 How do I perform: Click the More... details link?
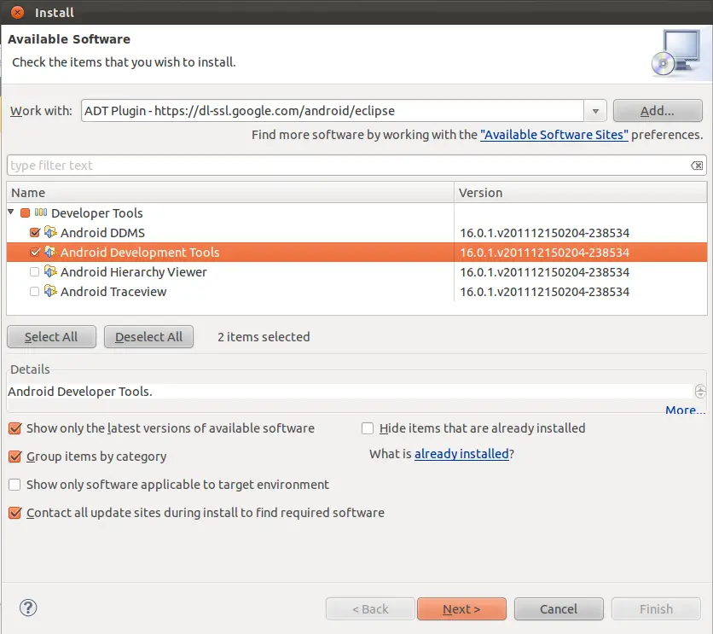click(685, 410)
